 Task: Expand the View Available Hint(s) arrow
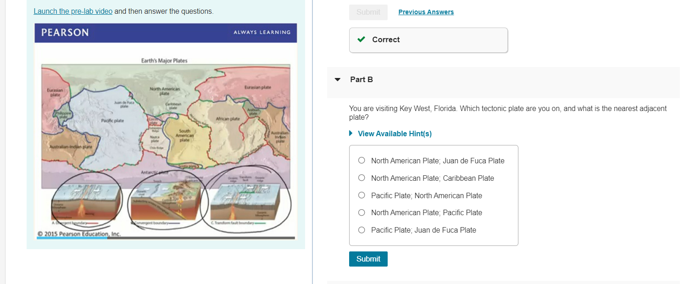click(351, 134)
